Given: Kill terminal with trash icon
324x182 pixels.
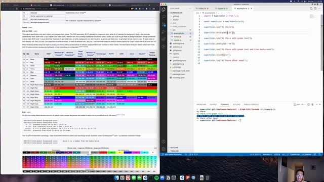Looking at the screenshot, I should click(312, 105).
